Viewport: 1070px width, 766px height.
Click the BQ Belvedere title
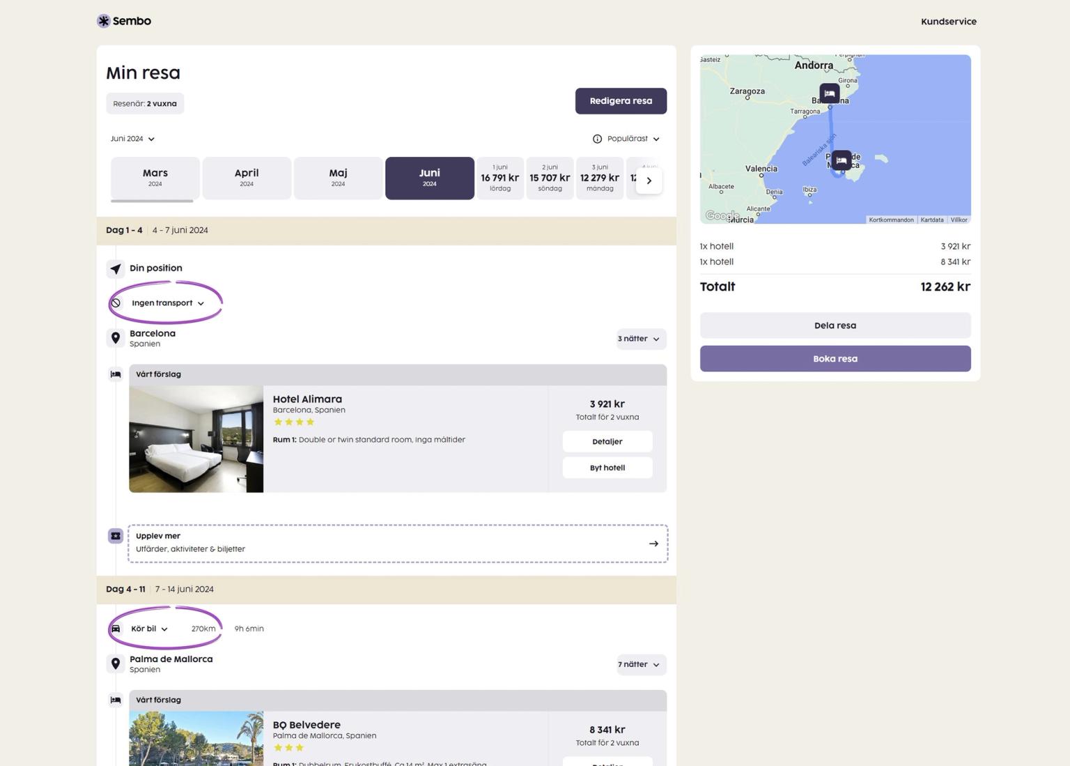click(307, 725)
